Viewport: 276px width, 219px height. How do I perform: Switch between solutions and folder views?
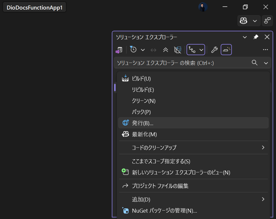coord(119,50)
